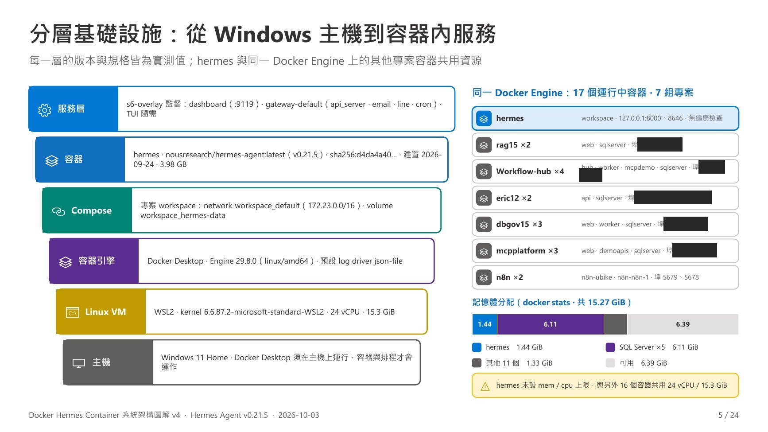The height and width of the screenshot is (432, 768).
Task: Select the hermes container name
Action: coord(510,118)
